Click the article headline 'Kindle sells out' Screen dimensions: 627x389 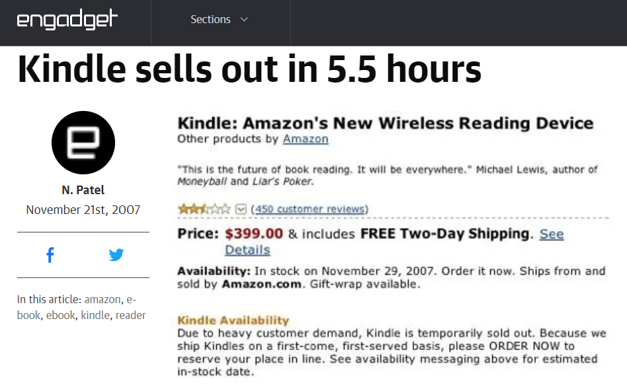(x=249, y=69)
